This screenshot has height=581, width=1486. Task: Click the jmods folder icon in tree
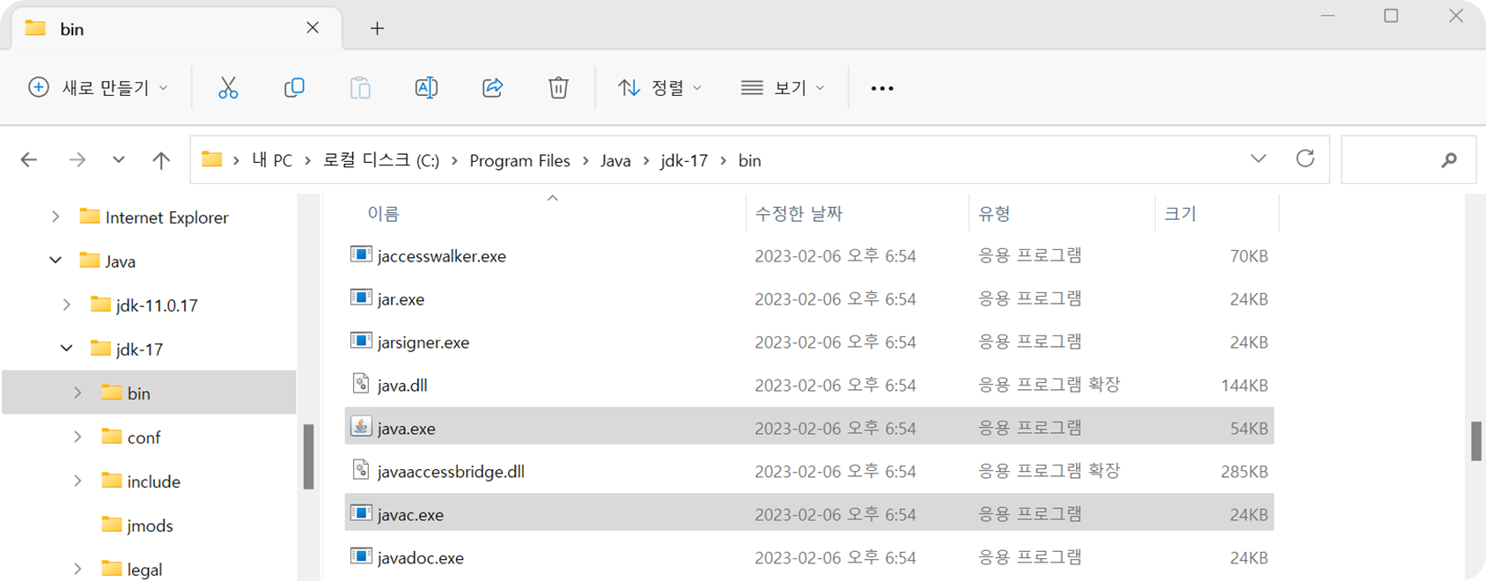[x=112, y=525]
